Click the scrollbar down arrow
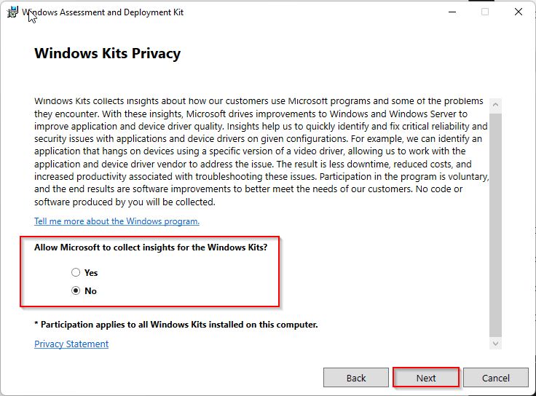Image resolution: width=536 pixels, height=396 pixels. point(496,343)
